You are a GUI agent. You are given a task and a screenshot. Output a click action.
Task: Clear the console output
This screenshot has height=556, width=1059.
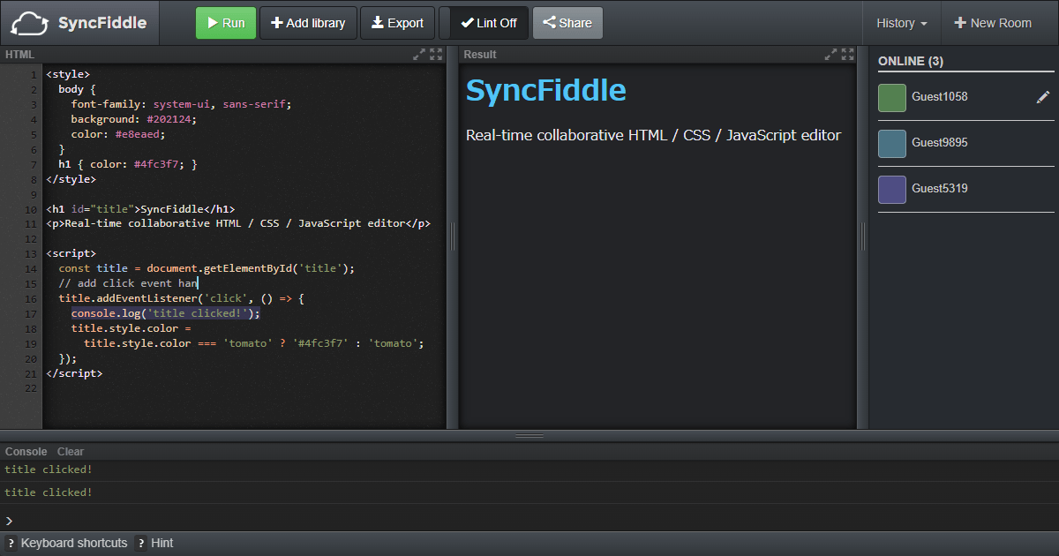71,452
